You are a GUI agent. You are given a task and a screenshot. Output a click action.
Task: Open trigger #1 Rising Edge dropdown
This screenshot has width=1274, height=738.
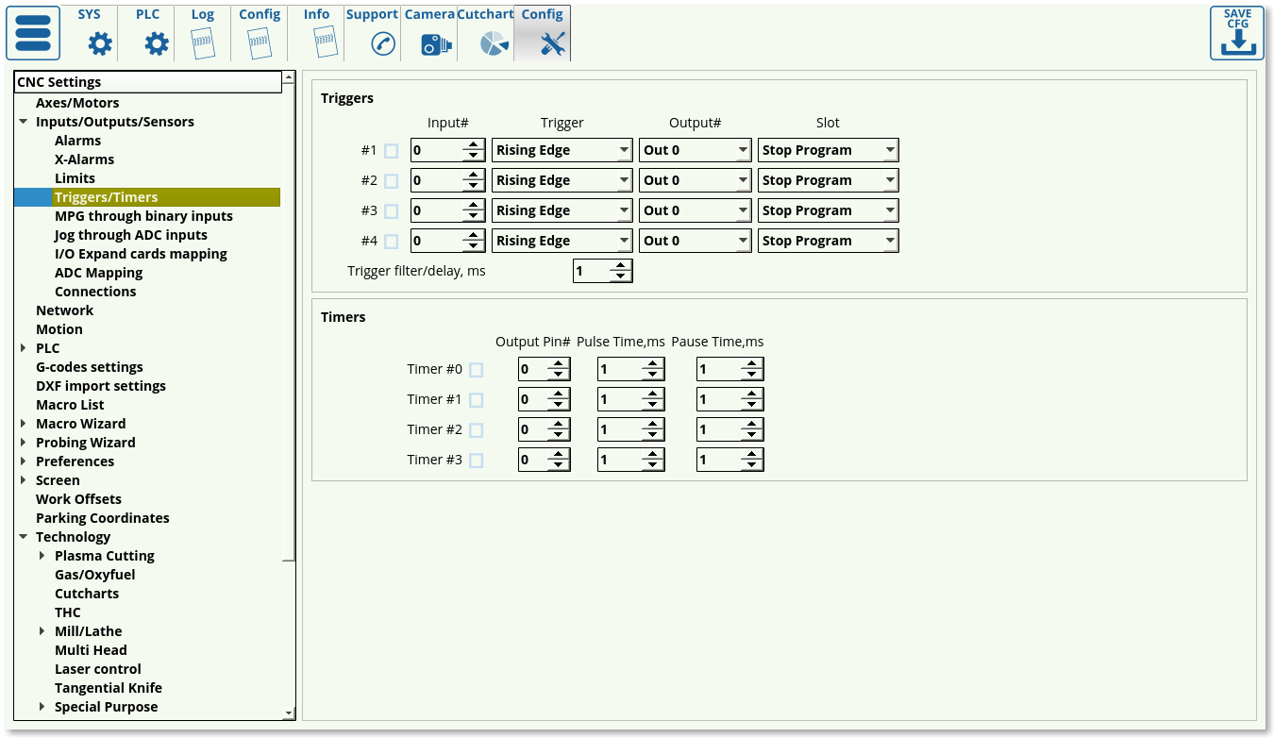(x=562, y=150)
